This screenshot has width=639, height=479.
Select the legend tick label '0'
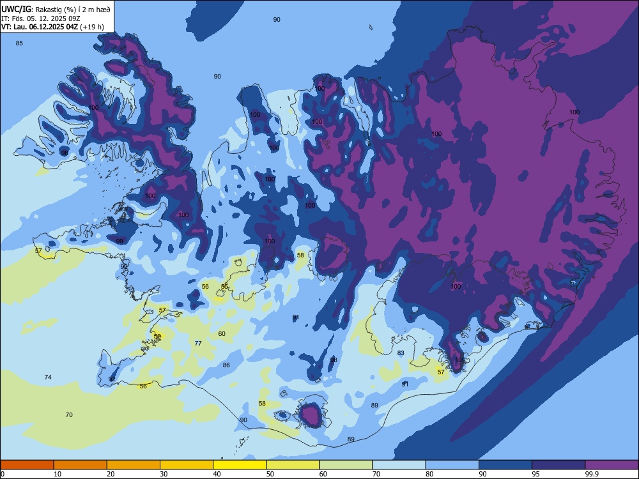coord(3,474)
